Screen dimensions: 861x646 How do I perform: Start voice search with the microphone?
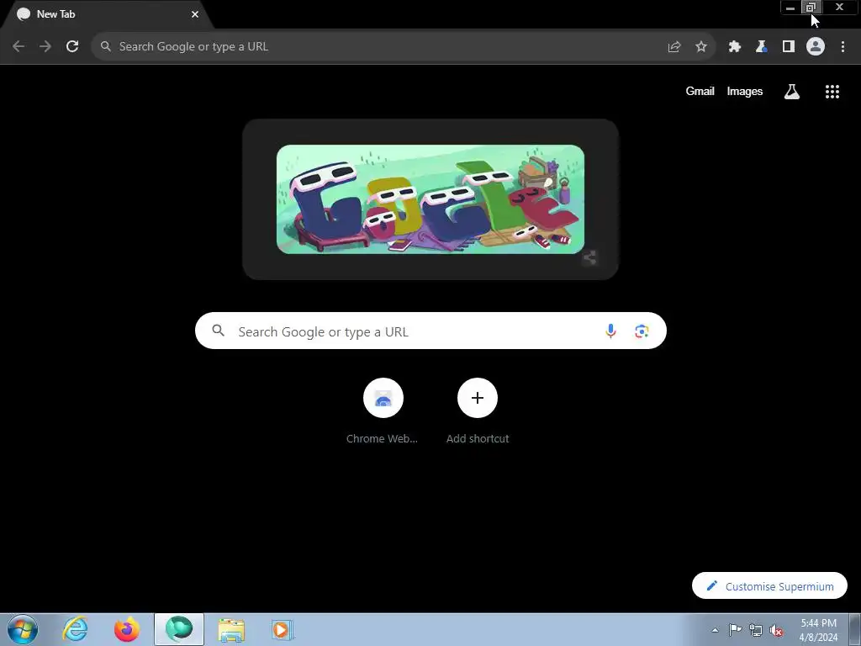pyautogui.click(x=610, y=331)
